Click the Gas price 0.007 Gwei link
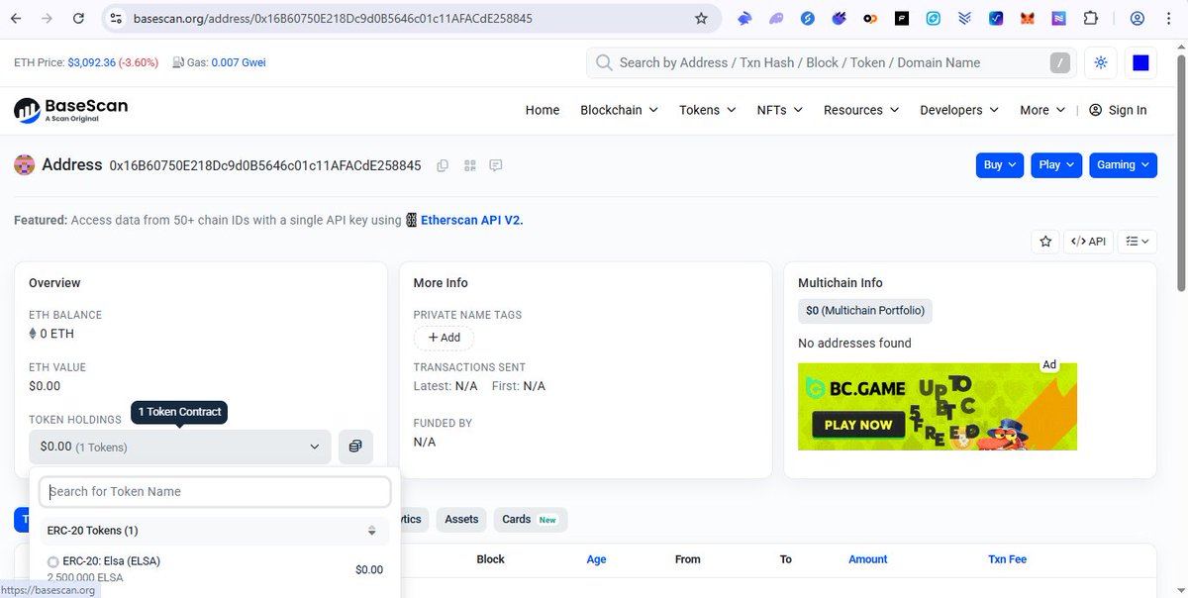The height and width of the screenshot is (598, 1188). 239,62
